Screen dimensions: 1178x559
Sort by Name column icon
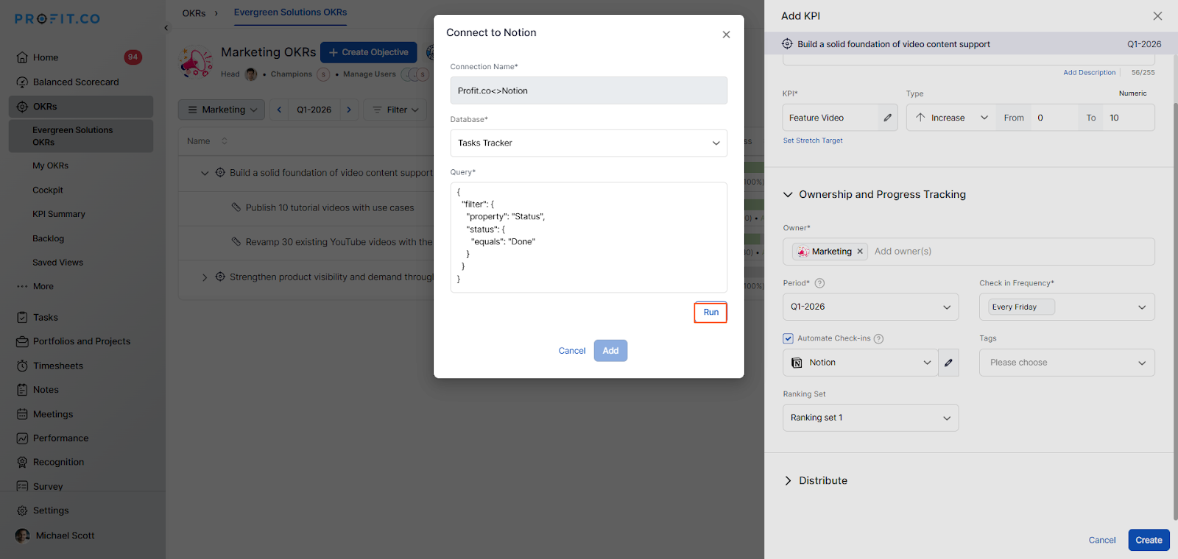(225, 141)
